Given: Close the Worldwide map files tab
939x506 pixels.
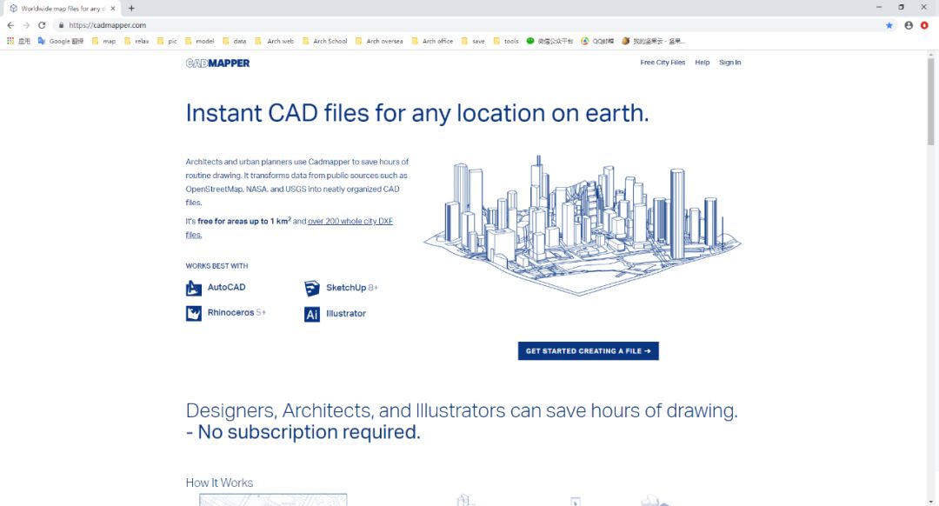Looking at the screenshot, I should tap(112, 9).
